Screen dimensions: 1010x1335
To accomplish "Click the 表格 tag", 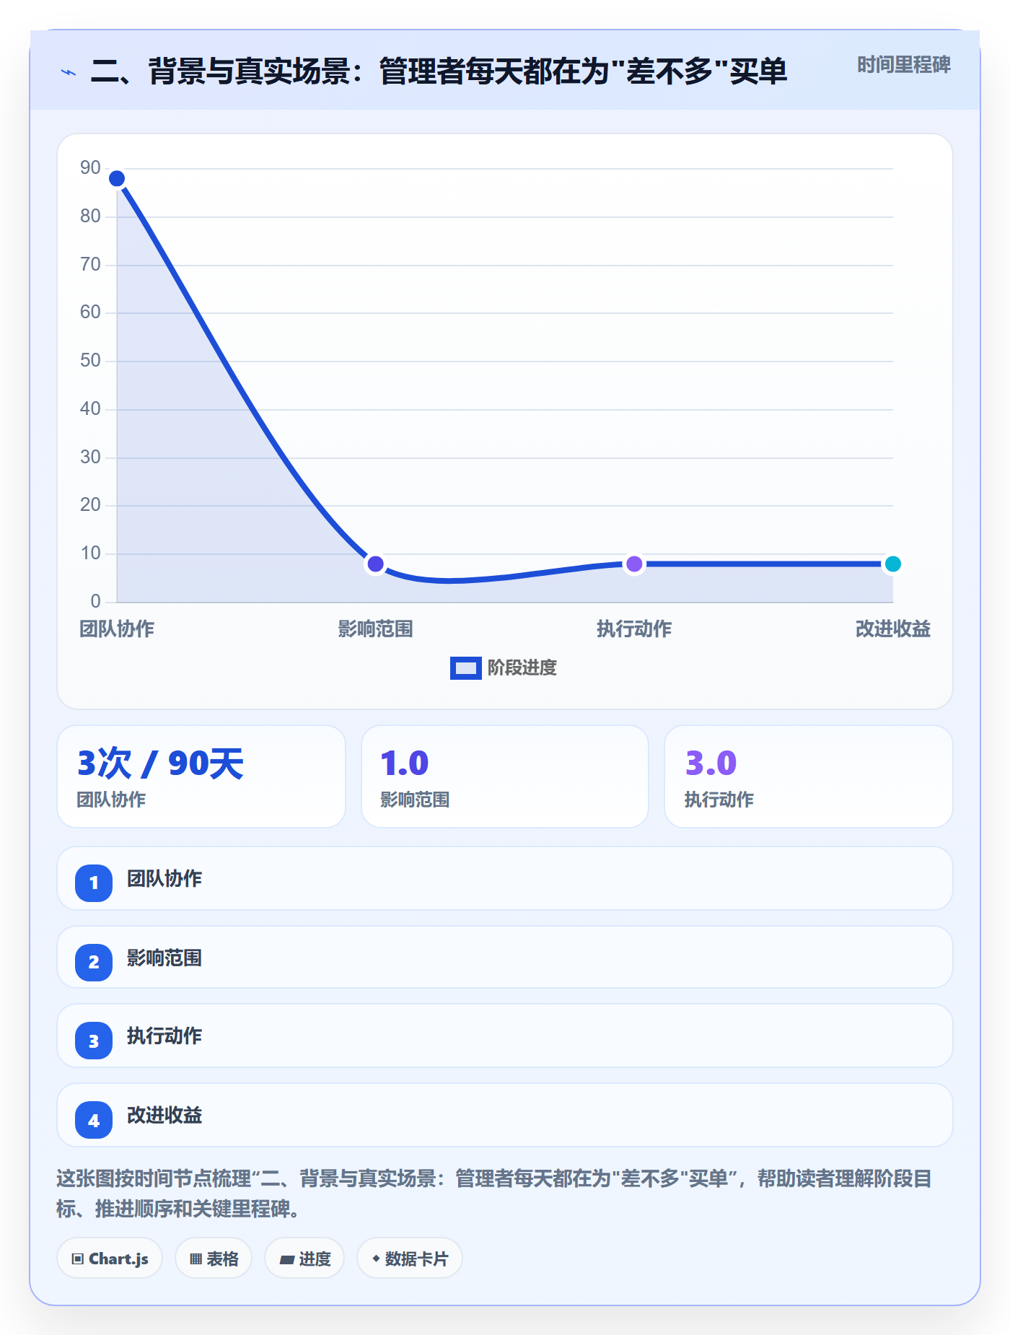I will tap(214, 1259).
